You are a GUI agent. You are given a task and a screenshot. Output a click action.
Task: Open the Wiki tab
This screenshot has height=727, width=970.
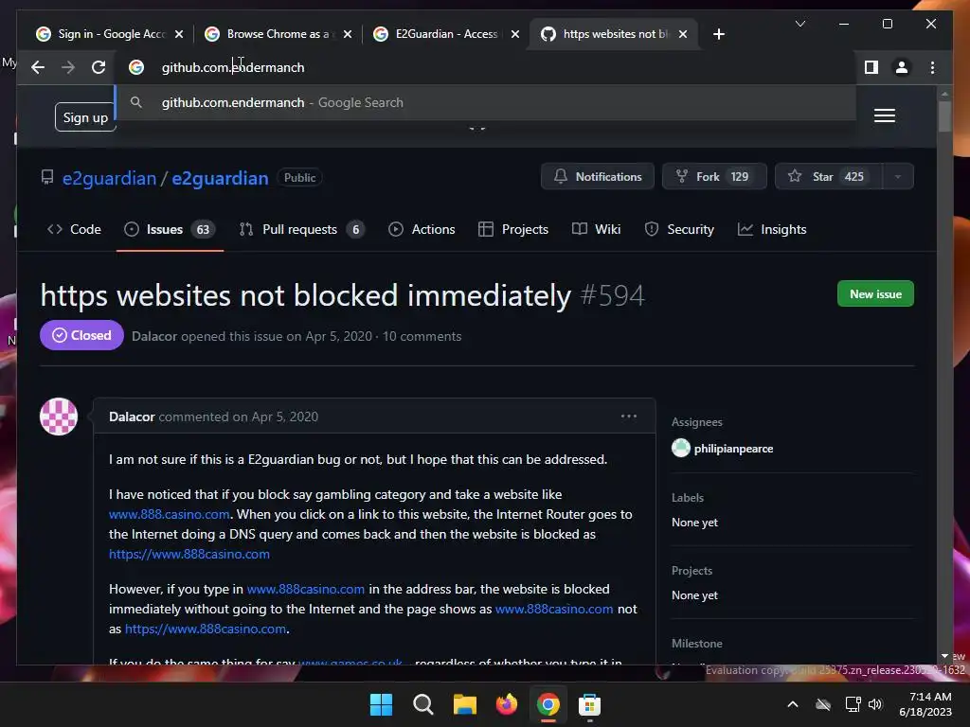pos(597,229)
